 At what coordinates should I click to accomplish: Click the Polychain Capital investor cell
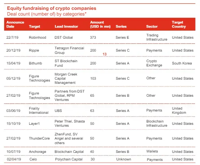coord(69,159)
